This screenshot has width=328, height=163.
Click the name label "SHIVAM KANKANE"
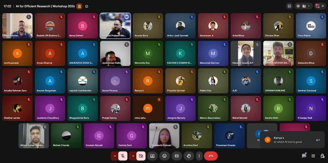[x=275, y=90]
